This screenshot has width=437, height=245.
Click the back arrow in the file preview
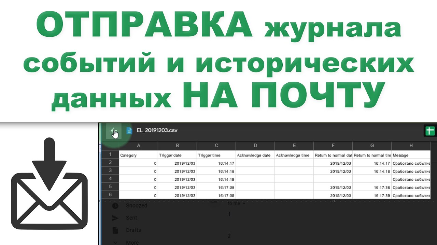[114, 131]
